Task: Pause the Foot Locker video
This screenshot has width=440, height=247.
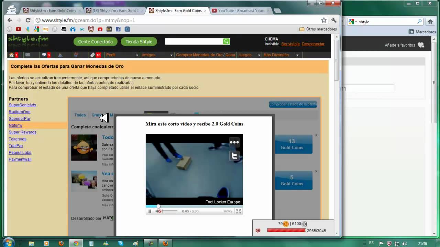Action: [150, 211]
